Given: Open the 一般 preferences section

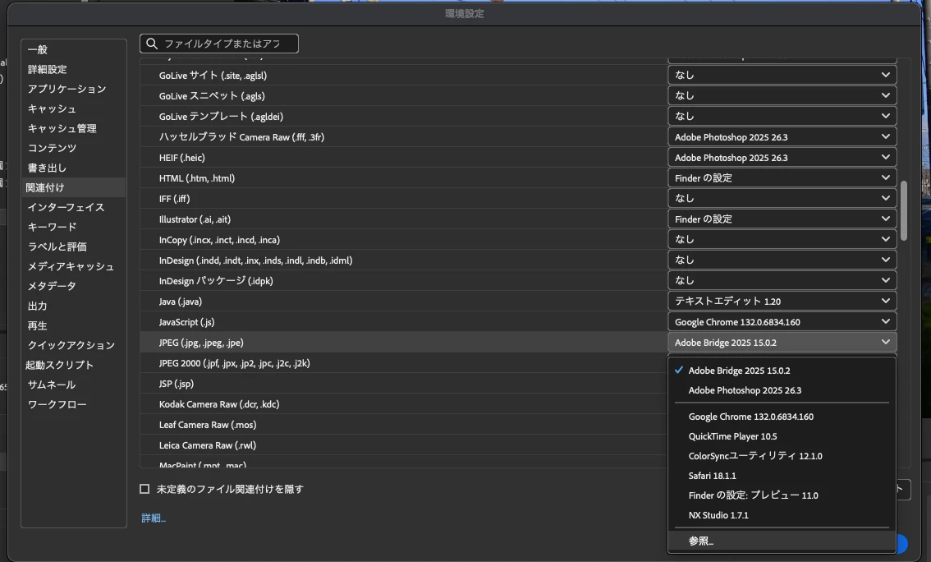Looking at the screenshot, I should pyautogui.click(x=38, y=49).
